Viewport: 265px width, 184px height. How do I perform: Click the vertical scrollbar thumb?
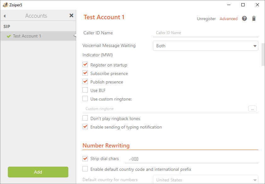pyautogui.click(x=263, y=54)
